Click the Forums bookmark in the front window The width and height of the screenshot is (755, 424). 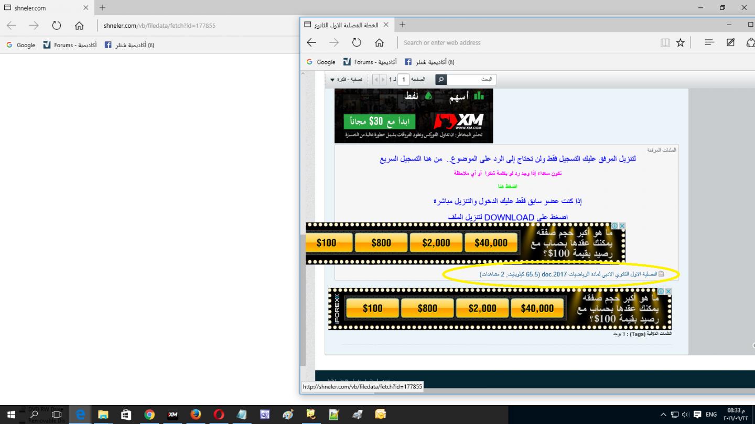370,62
